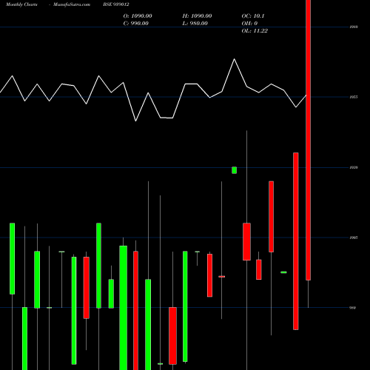Click the 'BSE 939012' symbol label
Screen dimensions: 370x370
[116, 4]
